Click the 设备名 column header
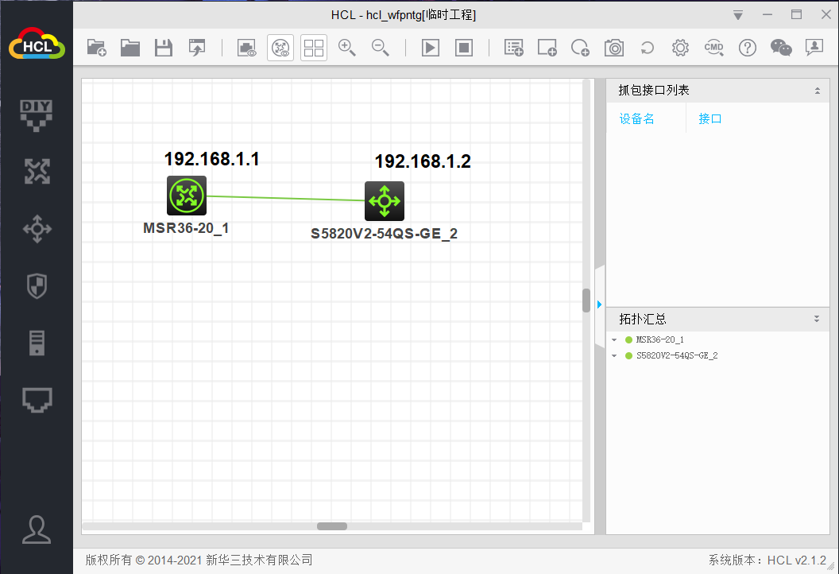This screenshot has width=839, height=574. coord(636,119)
